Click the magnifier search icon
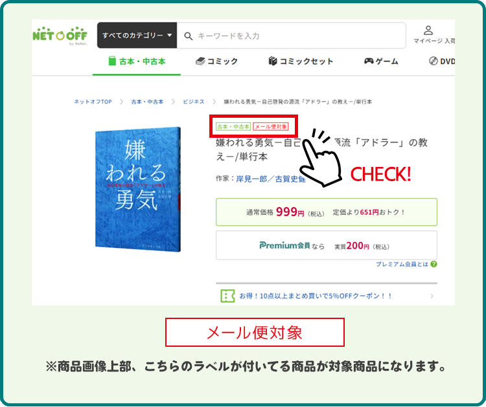Image resolution: width=486 pixels, height=407 pixels. (188, 36)
